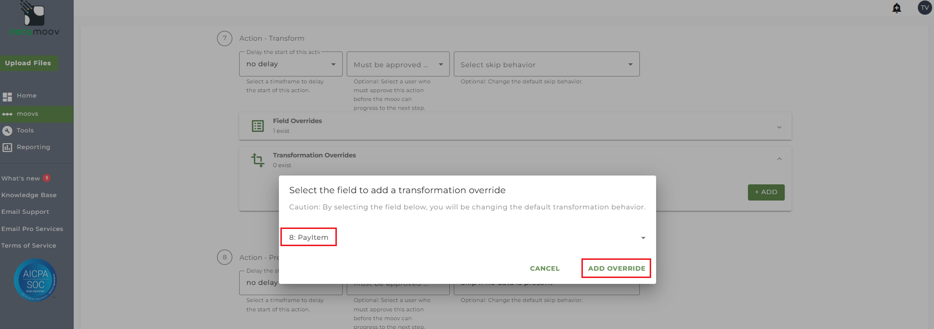Click the datamoov logo

click(34, 20)
